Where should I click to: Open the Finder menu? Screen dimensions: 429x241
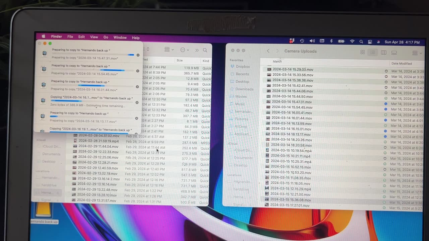pyautogui.click(x=57, y=36)
